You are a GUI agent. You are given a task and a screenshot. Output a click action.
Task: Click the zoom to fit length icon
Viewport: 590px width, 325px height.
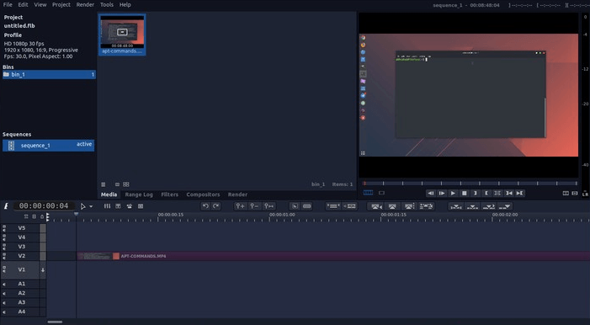269,206
